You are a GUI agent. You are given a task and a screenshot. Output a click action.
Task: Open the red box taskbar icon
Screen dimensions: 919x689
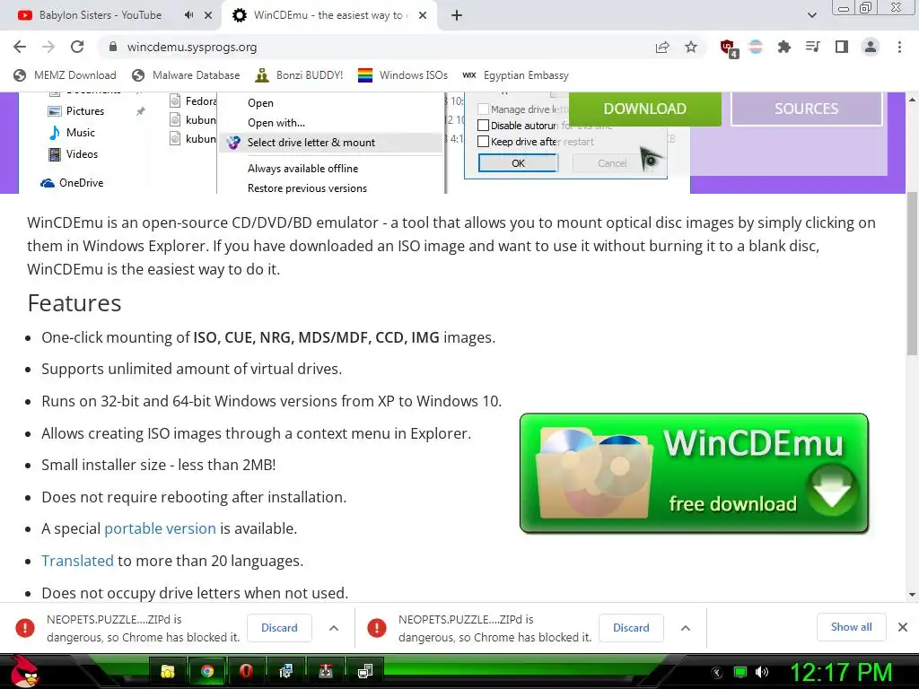point(325,671)
